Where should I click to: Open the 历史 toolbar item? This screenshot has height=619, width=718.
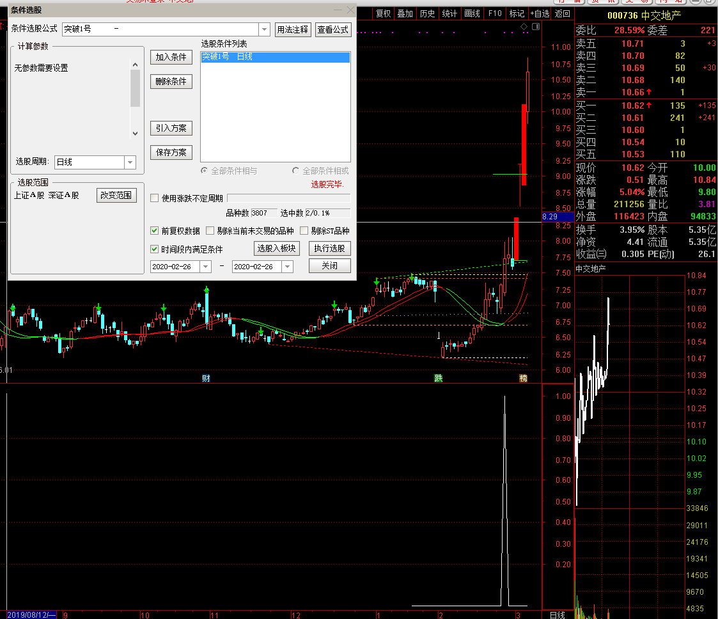427,13
